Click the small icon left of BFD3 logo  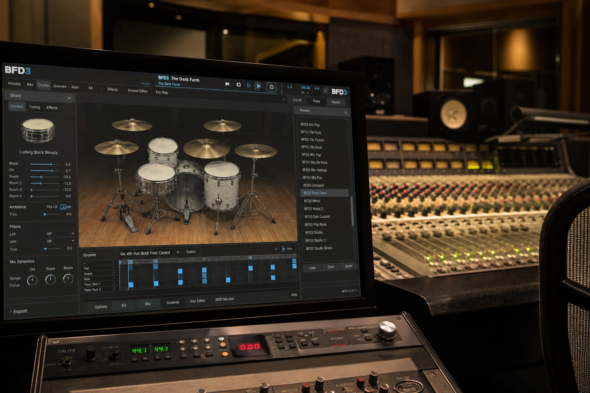(x=326, y=91)
